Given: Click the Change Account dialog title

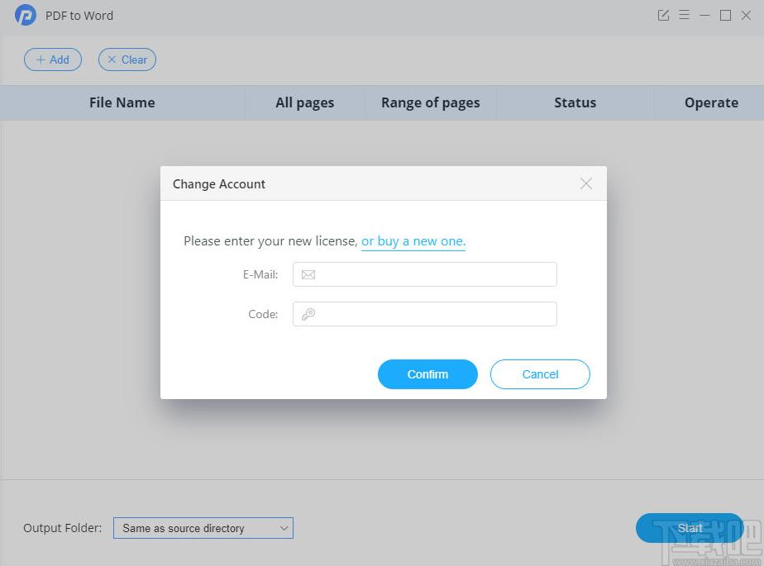Looking at the screenshot, I should (x=219, y=184).
